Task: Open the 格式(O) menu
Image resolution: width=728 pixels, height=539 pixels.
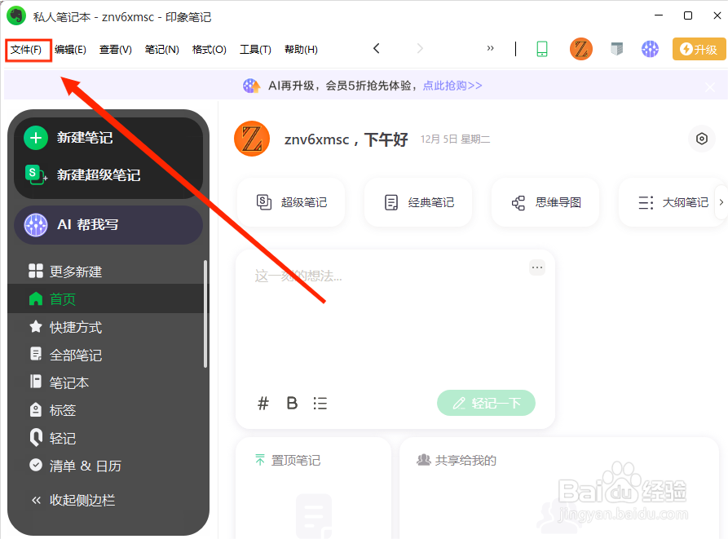Action: click(209, 49)
